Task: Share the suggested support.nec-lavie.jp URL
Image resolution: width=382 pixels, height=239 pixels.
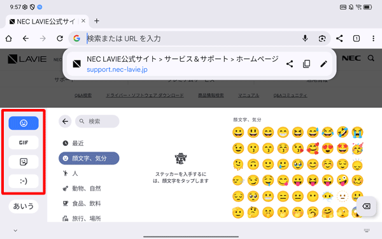Action: point(290,64)
